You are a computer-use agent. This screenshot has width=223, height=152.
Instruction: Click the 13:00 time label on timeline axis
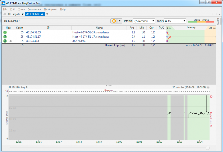point(119,142)
